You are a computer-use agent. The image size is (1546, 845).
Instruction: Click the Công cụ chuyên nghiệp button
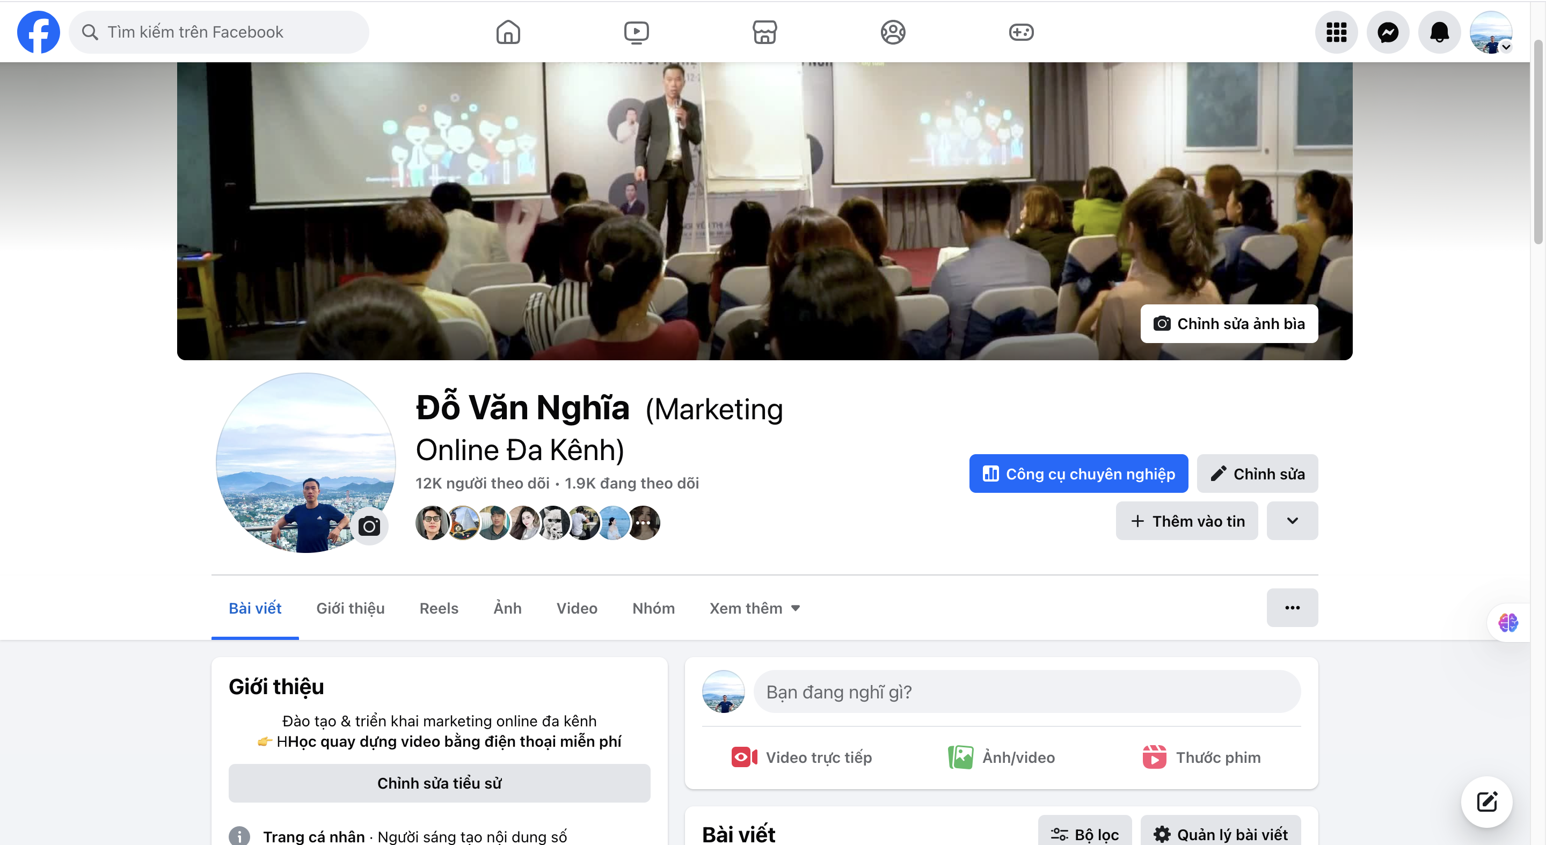click(1078, 474)
